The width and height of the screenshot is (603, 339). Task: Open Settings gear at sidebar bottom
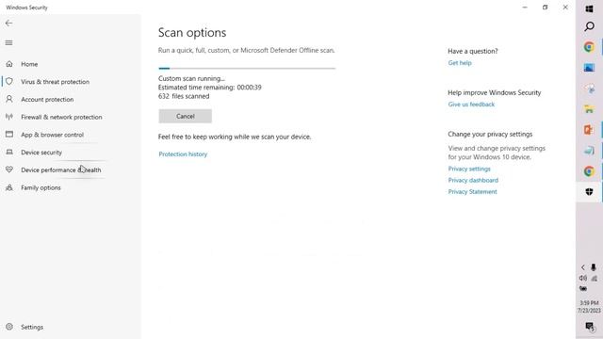tap(9, 327)
